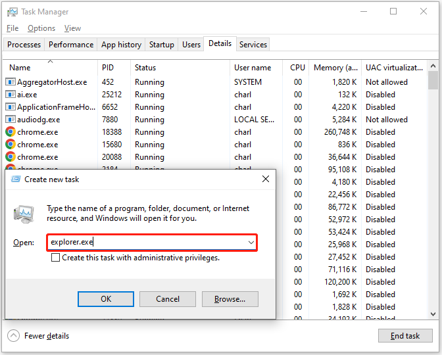Click the ApplicationFrameHost process icon
The width and height of the screenshot is (442, 355).
pos(11,107)
